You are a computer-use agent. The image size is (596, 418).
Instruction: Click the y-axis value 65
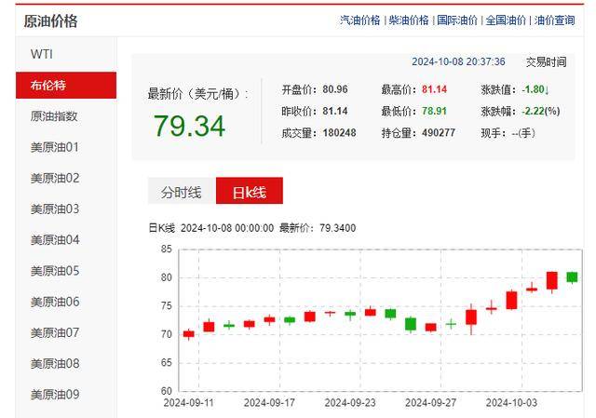point(167,363)
